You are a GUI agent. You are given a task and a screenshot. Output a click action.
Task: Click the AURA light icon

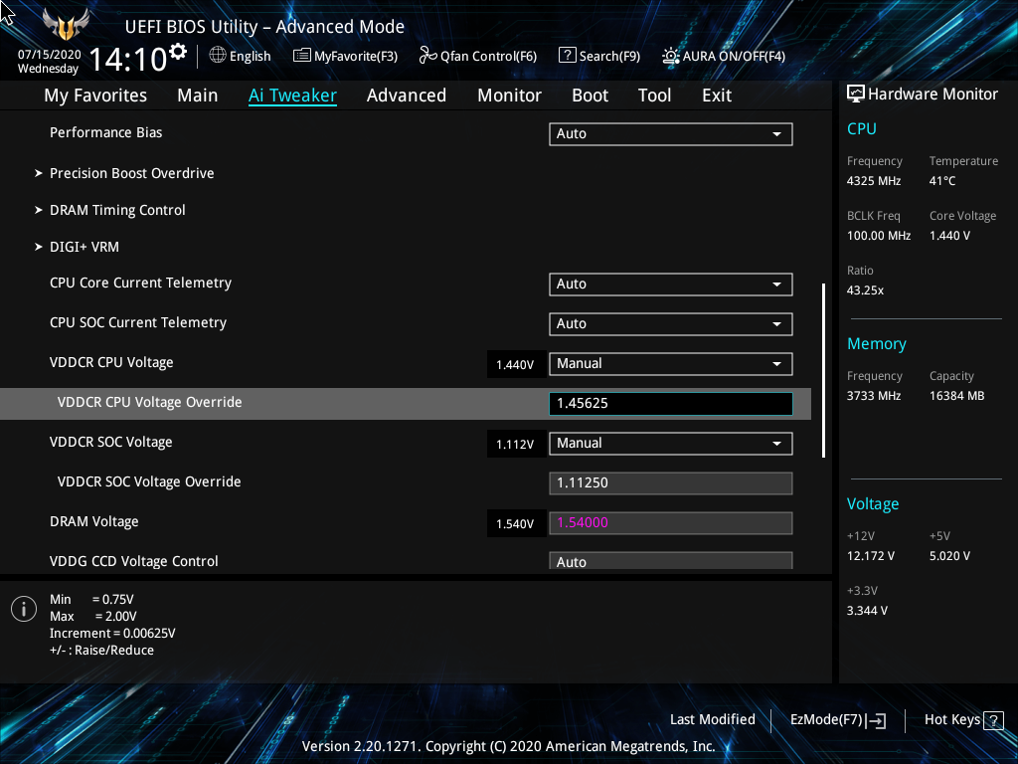pos(670,56)
